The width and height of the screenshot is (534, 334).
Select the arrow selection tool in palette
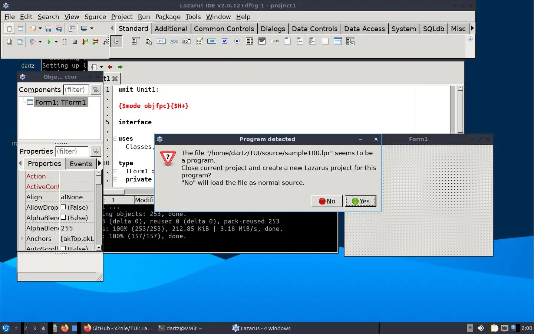point(116,41)
